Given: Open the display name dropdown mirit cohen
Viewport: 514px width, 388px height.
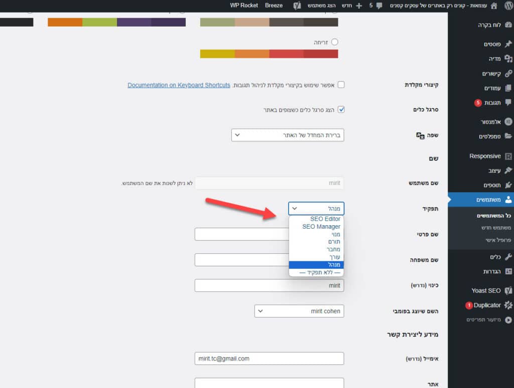Looking at the screenshot, I should tap(299, 311).
